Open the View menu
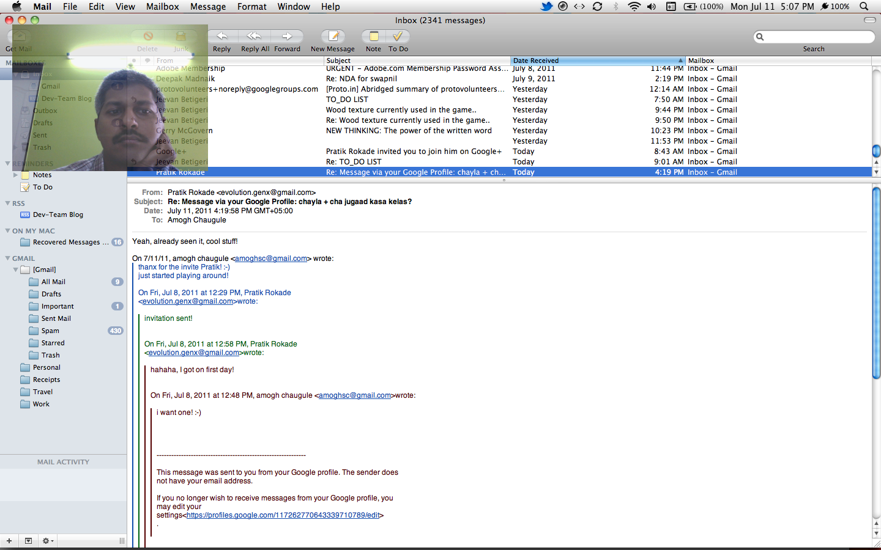Image resolution: width=881 pixels, height=550 pixels. tap(125, 6)
